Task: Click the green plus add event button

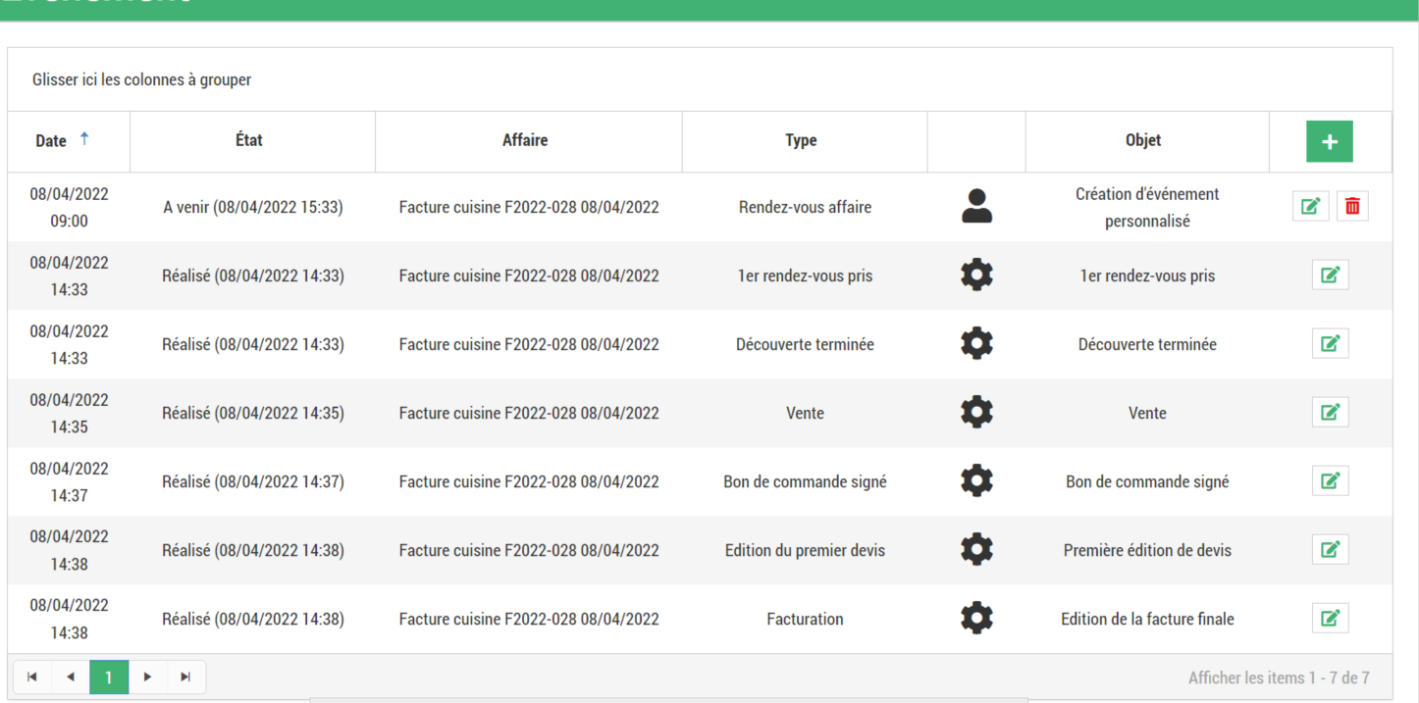Action: point(1329,142)
